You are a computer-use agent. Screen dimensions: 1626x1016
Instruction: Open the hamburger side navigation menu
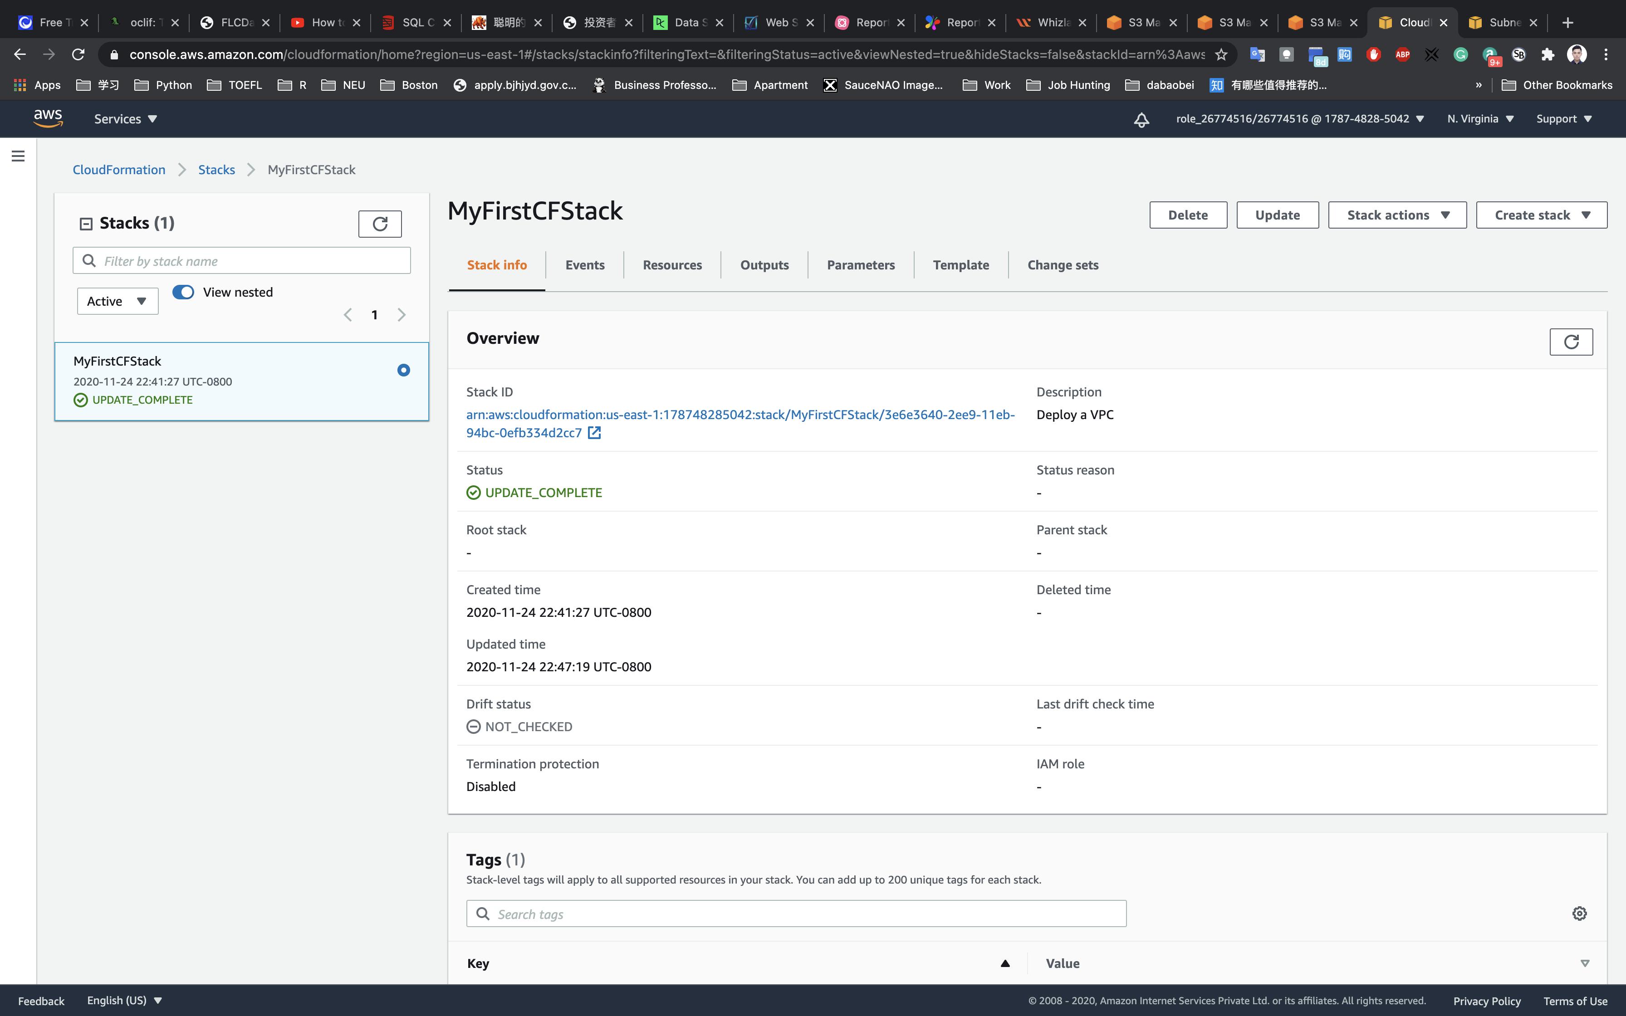tap(18, 156)
